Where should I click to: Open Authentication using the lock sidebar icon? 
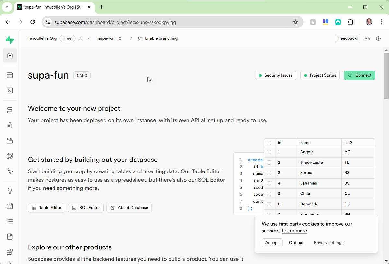click(10, 125)
